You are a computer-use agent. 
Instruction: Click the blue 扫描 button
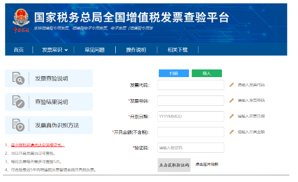click(174, 73)
